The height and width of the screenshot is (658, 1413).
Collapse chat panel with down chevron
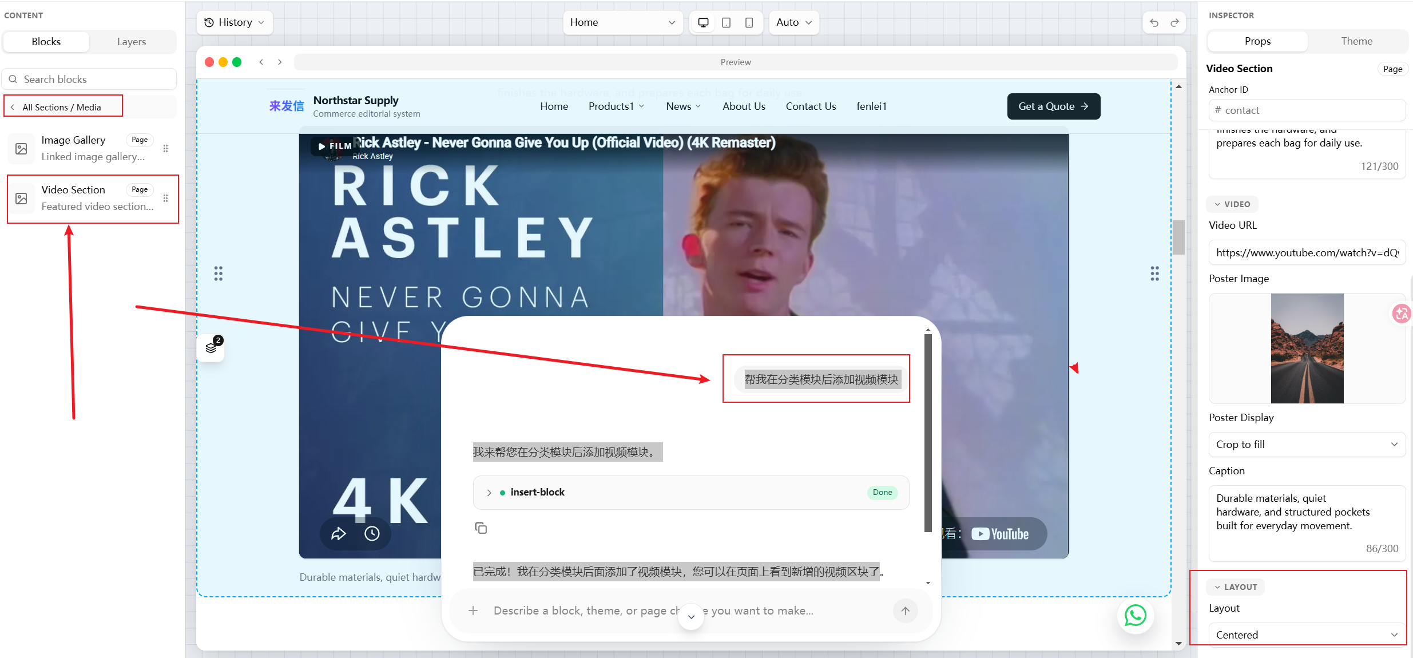tap(691, 617)
